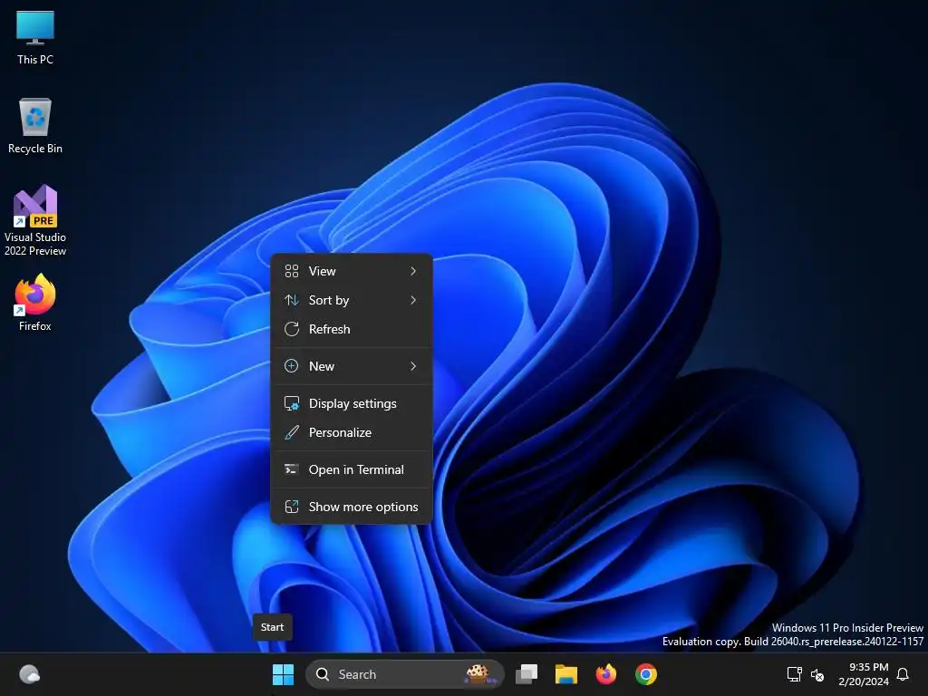Click the Personalize brush icon
The width and height of the screenshot is (928, 696).
point(291,432)
